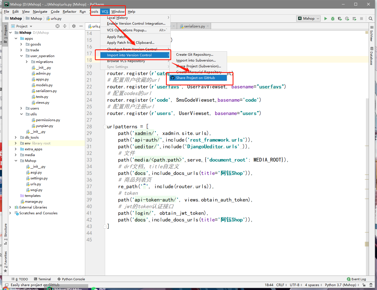Screen dimensions: 377x290
Task: Open the SciView side panel
Action: pyautogui.click(x=371, y=34)
